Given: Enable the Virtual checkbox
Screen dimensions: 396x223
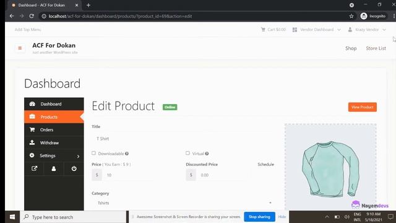Looking at the screenshot, I should point(187,153).
